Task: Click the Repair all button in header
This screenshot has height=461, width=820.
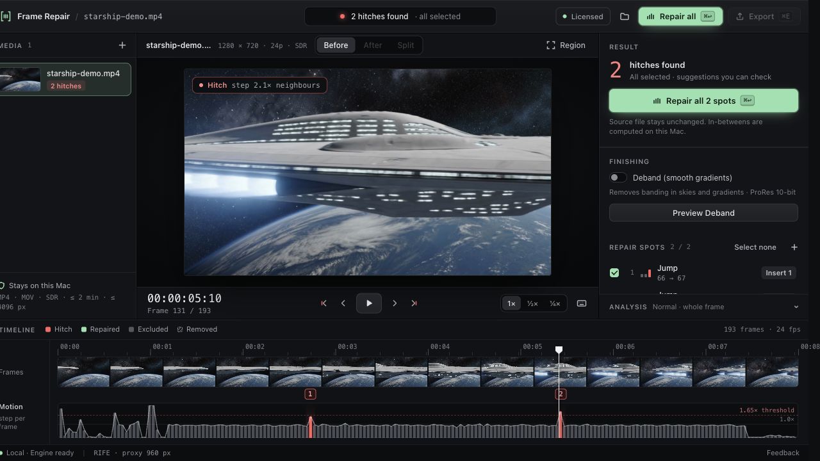Action: [680, 17]
